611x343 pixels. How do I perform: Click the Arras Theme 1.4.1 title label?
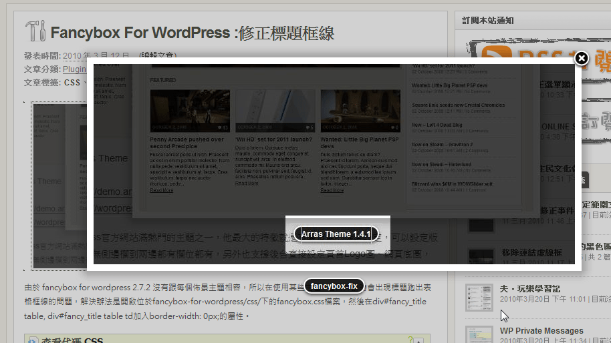[336, 234]
